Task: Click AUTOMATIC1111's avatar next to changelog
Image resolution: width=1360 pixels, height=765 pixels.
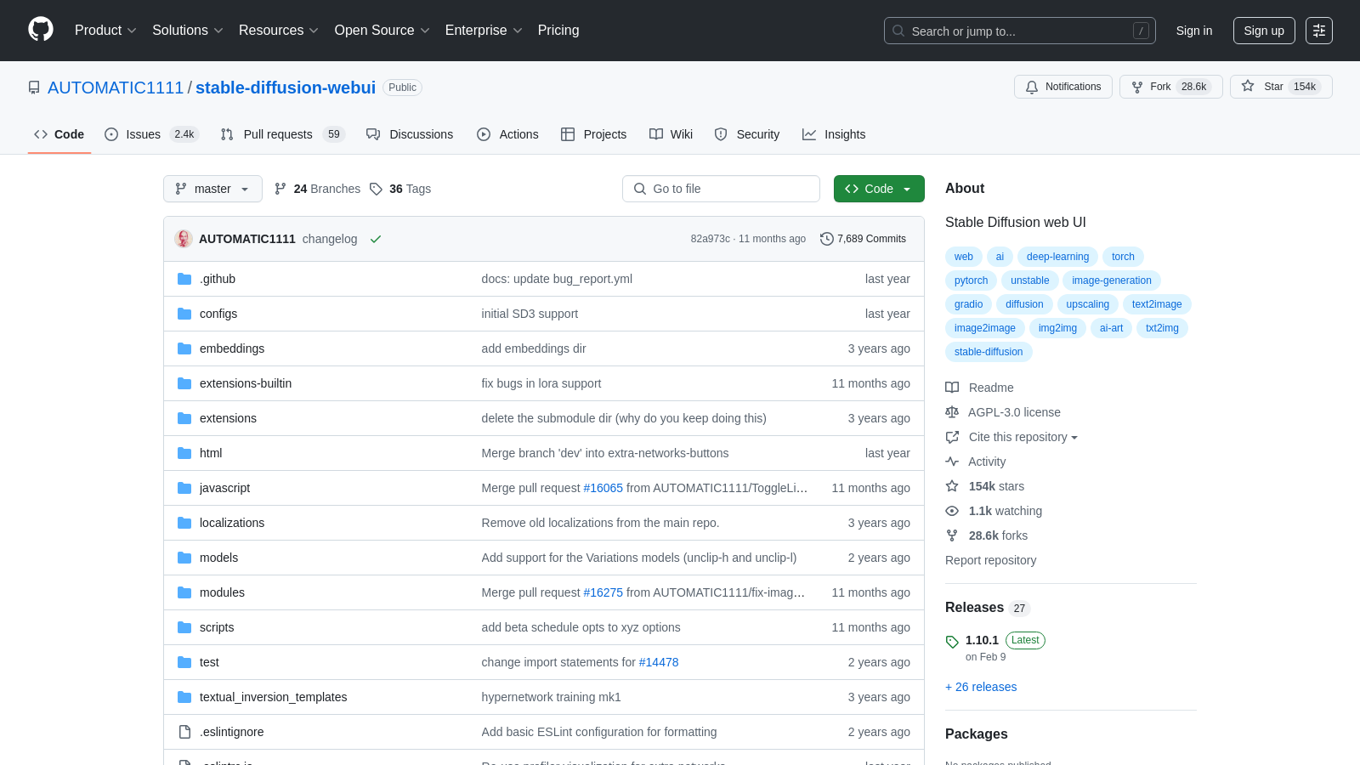Action: (183, 239)
